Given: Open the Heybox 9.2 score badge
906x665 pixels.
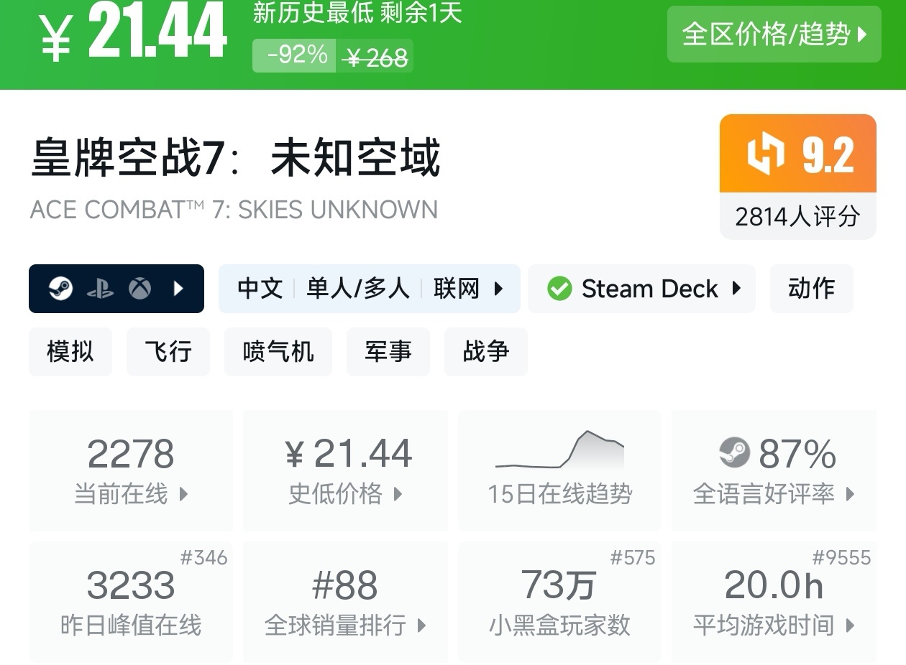Looking at the screenshot, I should click(798, 154).
